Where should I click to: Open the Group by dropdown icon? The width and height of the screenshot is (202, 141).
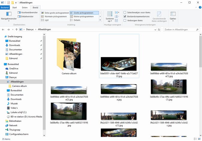[117, 13]
